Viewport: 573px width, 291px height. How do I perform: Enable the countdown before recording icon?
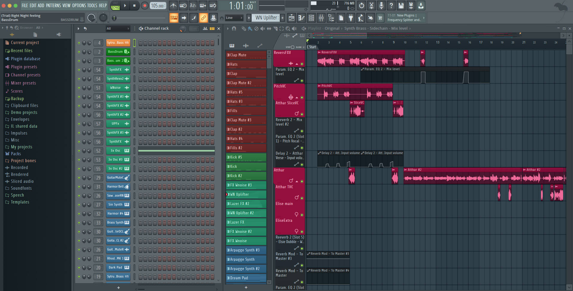pos(193,5)
